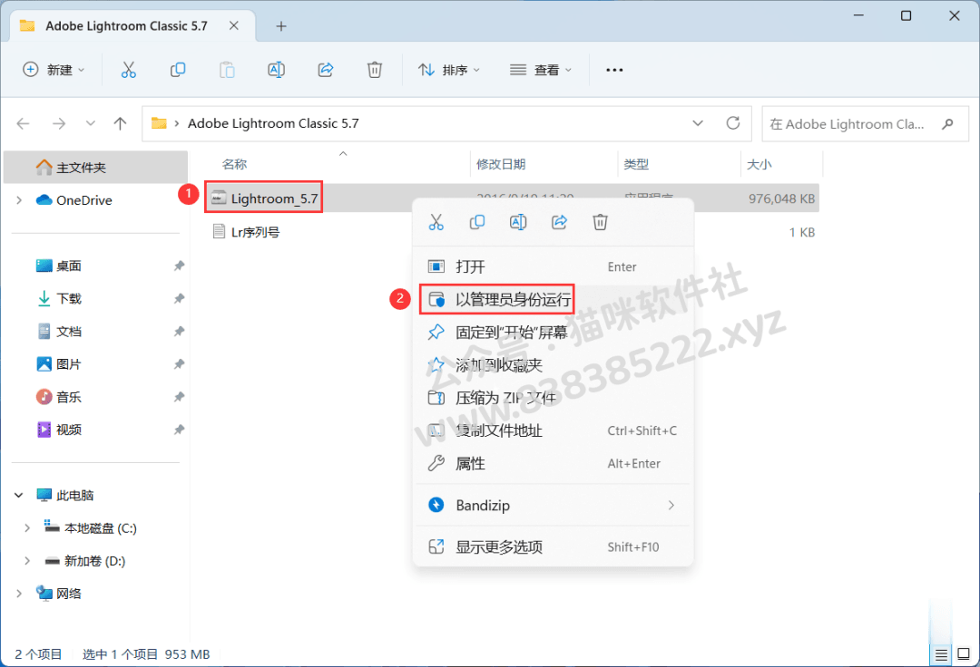Unpin 桌面 using its pin icon

179,266
